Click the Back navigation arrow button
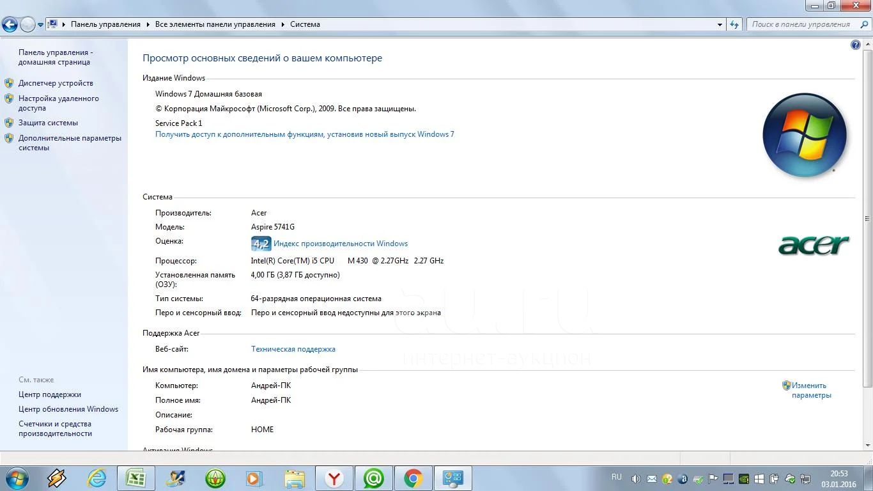873x491 pixels. 10,24
